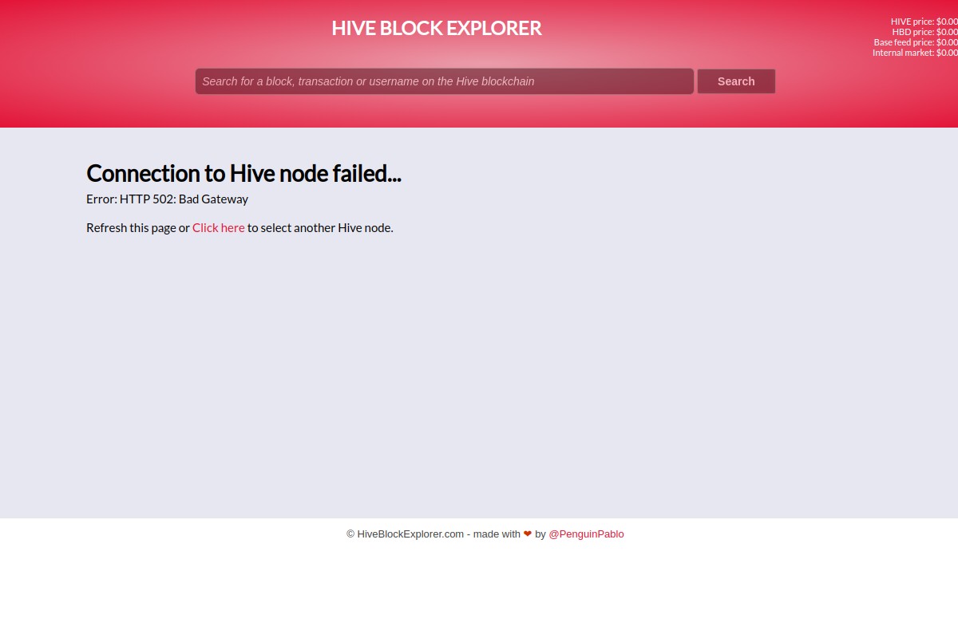Viewport: 958px width, 638px height.
Task: Open the 'Click here' node selection link
Action: tap(219, 227)
